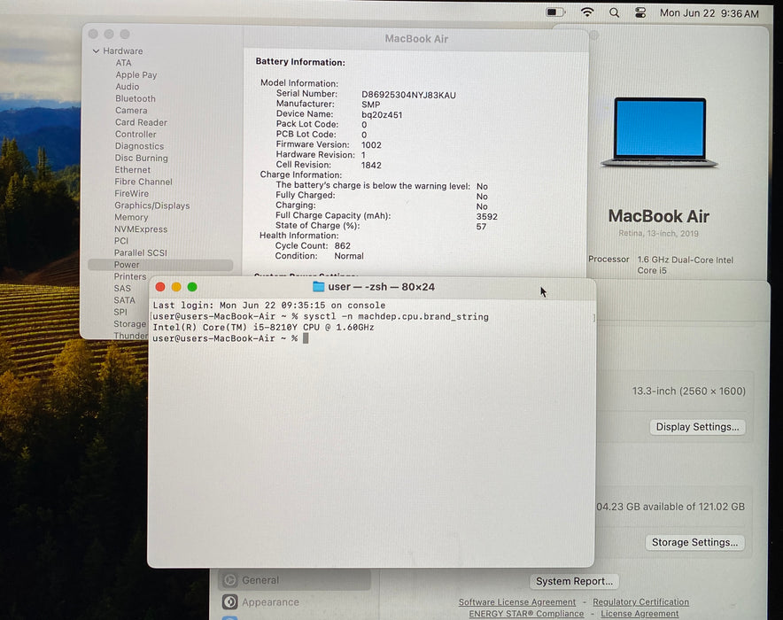This screenshot has width=783, height=620.
Task: Select Diagnostics entry
Action: tap(139, 146)
